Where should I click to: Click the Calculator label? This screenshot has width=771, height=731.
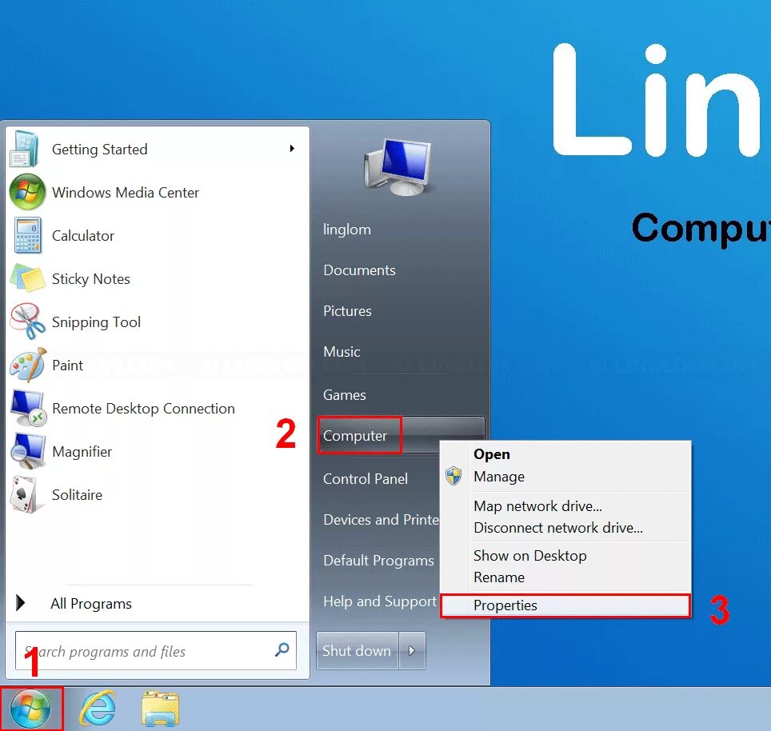[x=83, y=235]
